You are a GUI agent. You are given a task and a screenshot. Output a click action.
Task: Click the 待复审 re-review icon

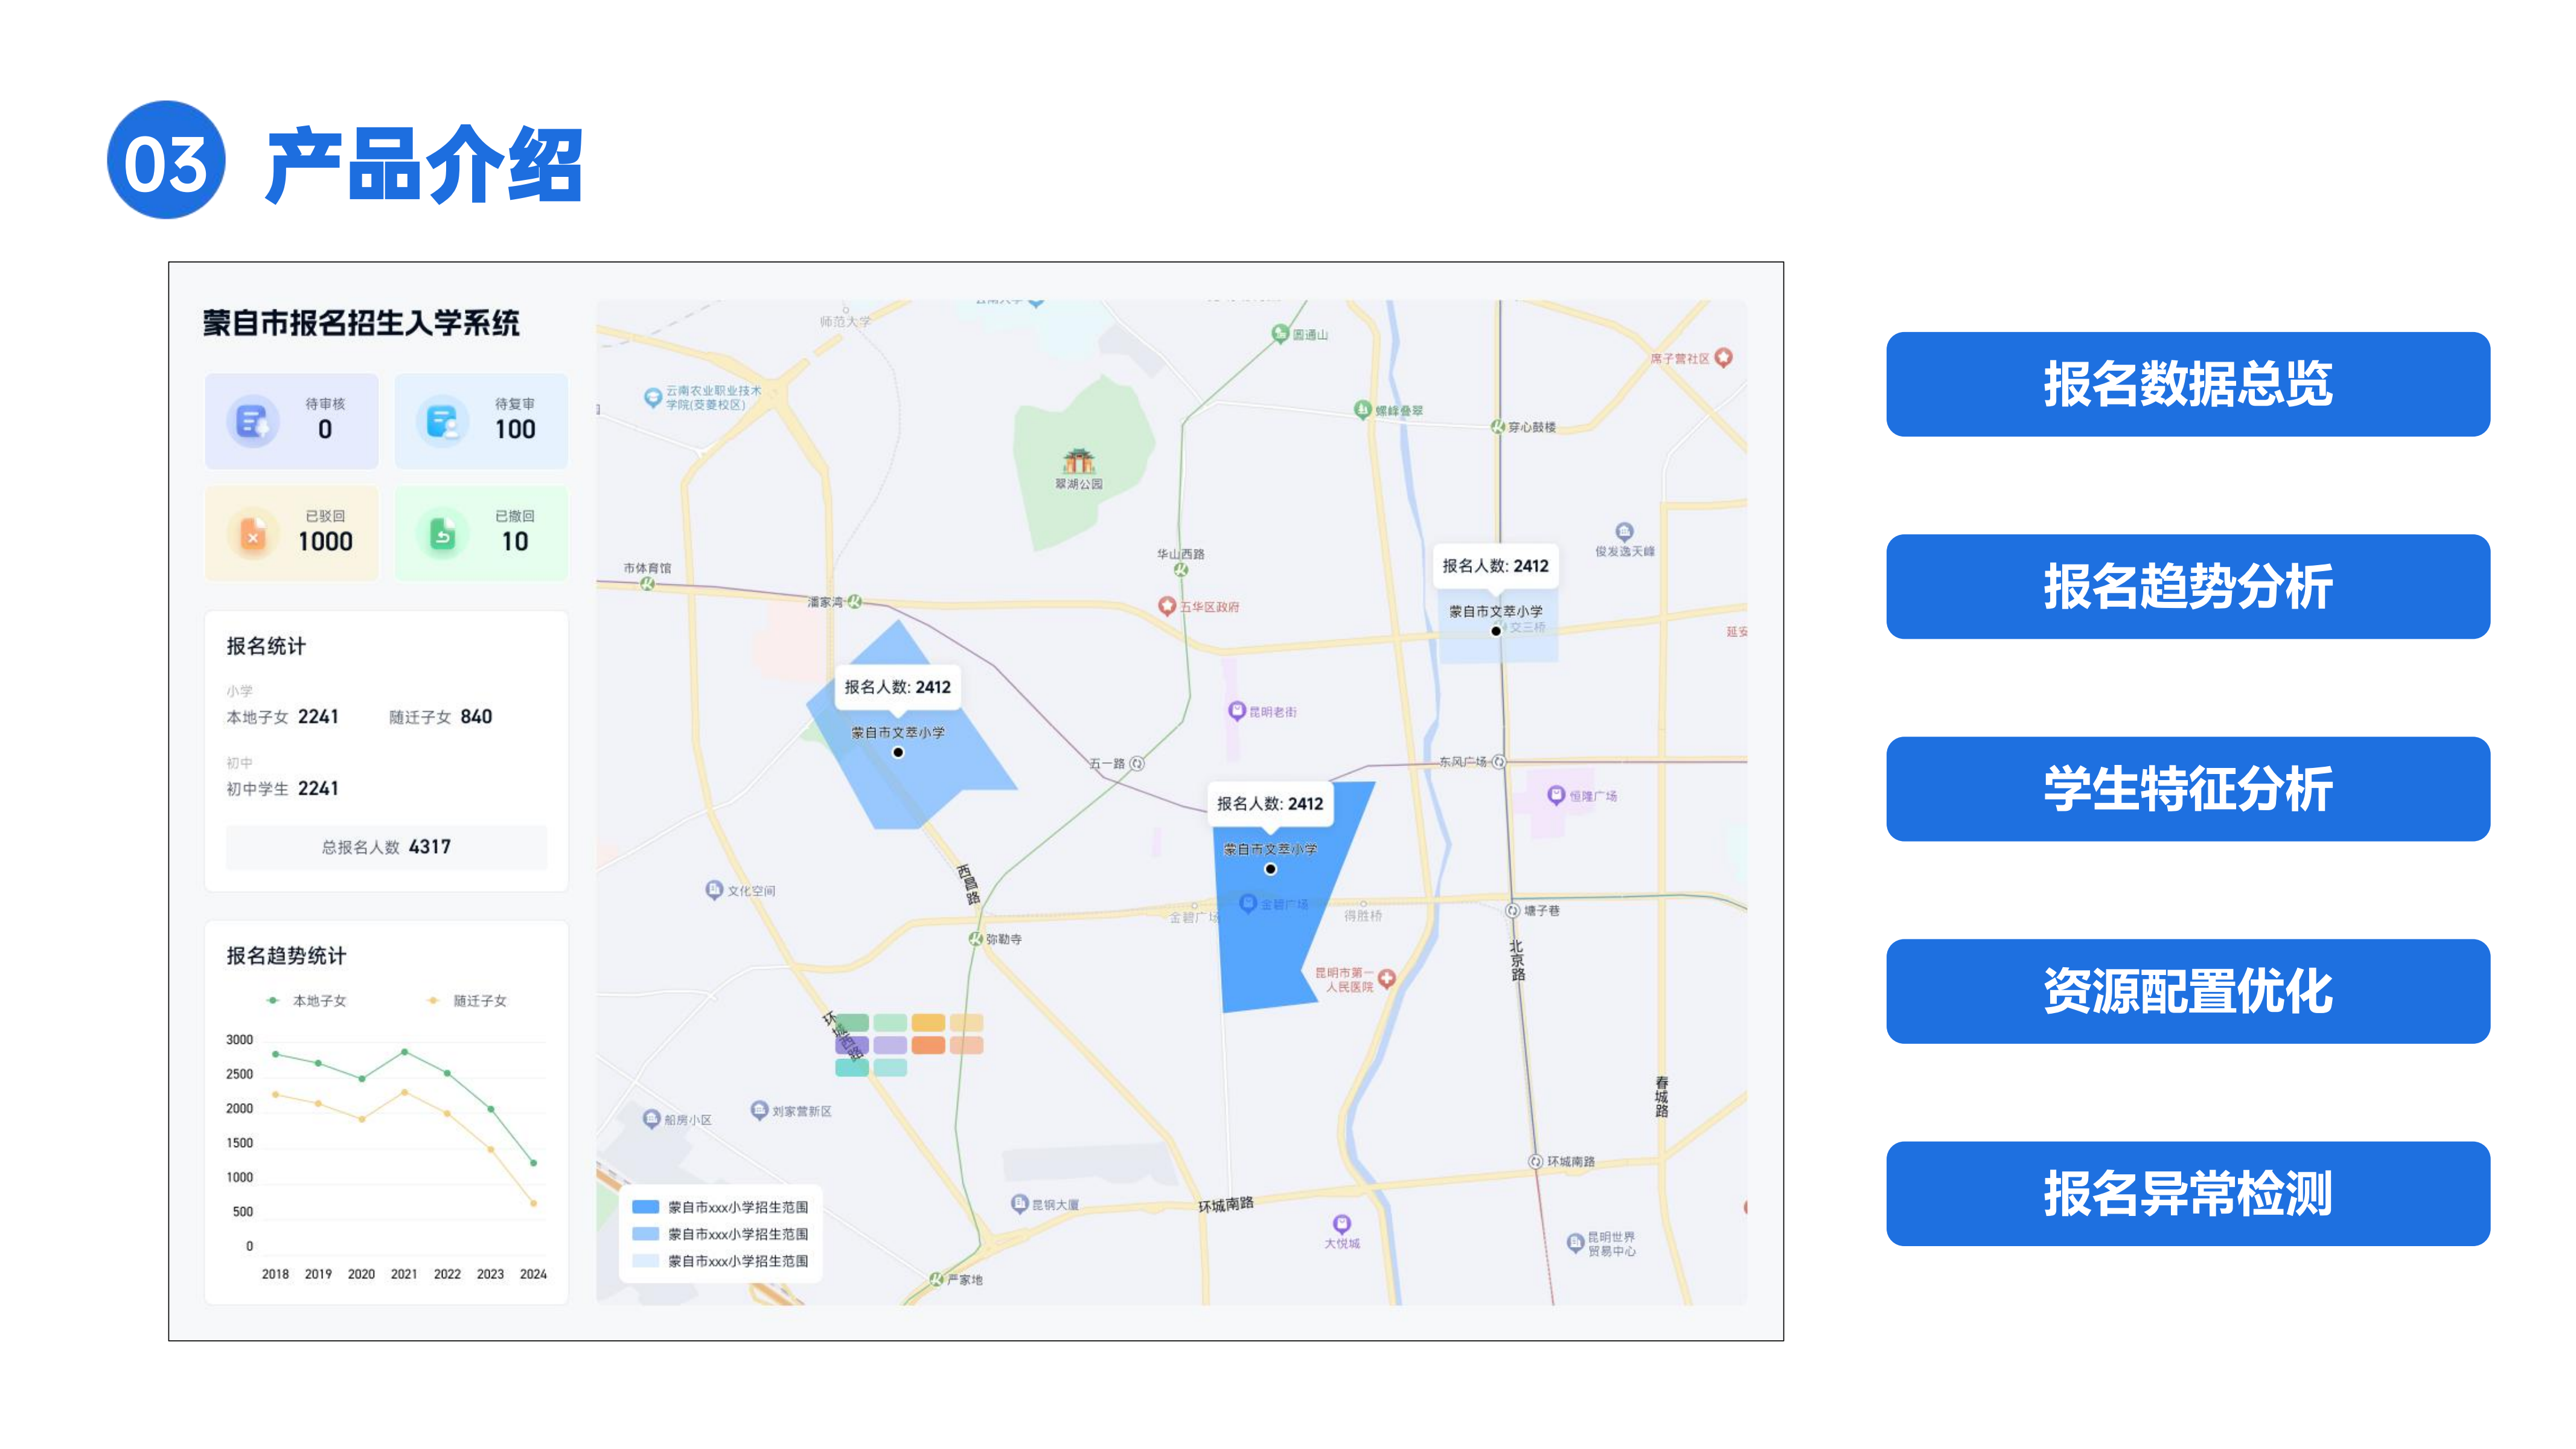click(442, 421)
